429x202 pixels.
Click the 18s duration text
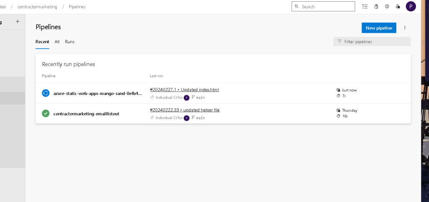pyautogui.click(x=345, y=116)
